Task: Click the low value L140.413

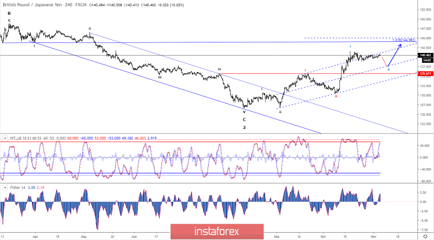Action: 131,5
